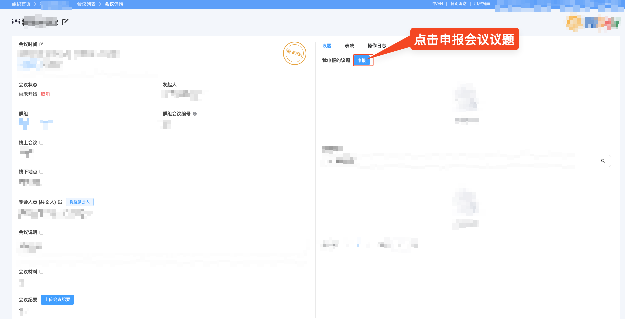The image size is (625, 319).
Task: Go to 组织首页 in breadcrumb
Action: pos(21,4)
